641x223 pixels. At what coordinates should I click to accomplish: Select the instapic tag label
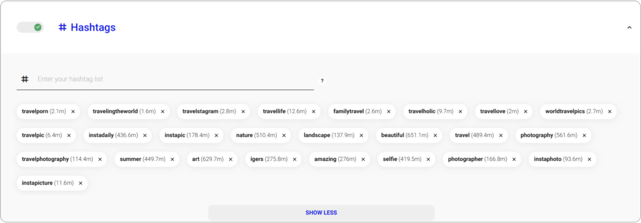click(x=175, y=135)
